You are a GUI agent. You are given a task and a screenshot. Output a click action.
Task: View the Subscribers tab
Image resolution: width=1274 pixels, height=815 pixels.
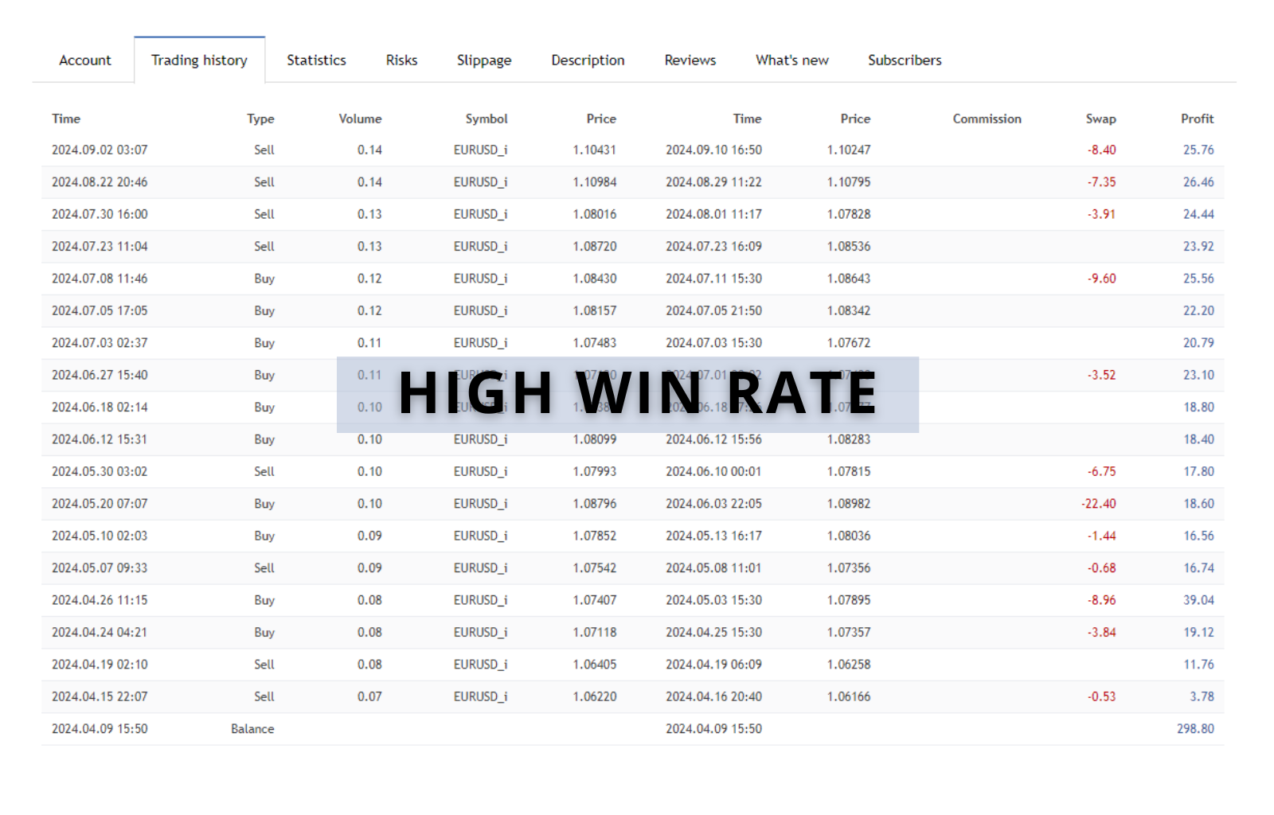[904, 60]
